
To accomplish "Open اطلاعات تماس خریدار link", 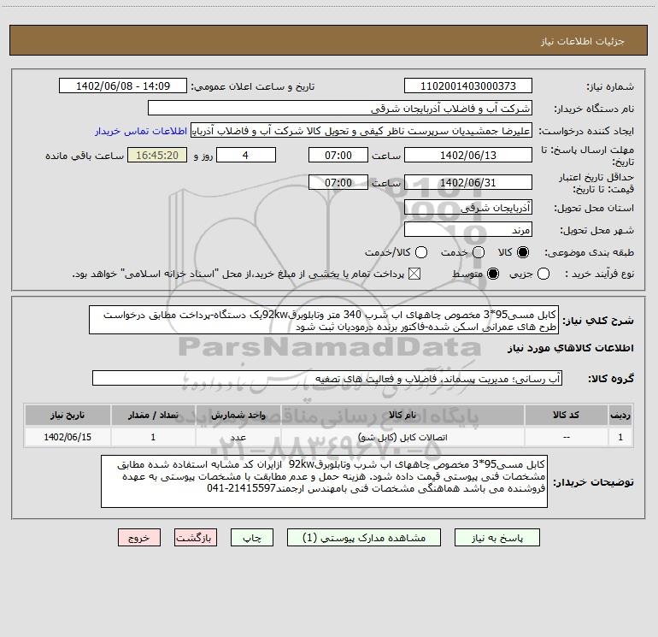I will coord(141,131).
